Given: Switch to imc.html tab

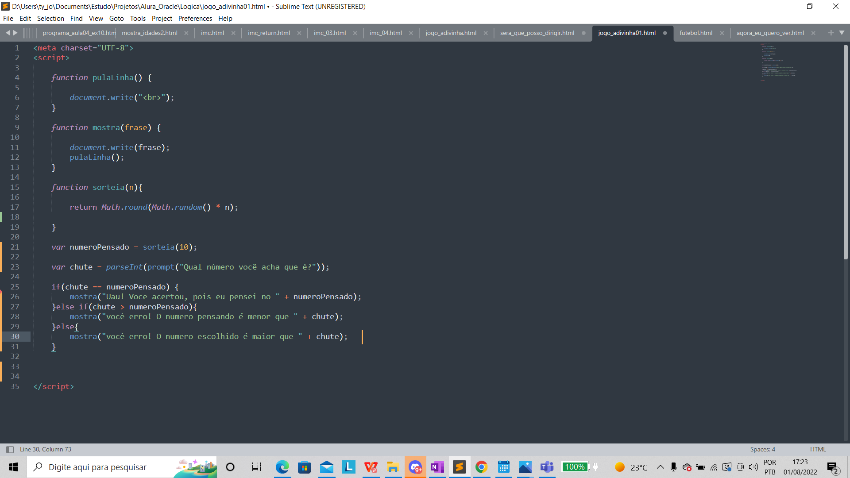Looking at the screenshot, I should [212, 33].
